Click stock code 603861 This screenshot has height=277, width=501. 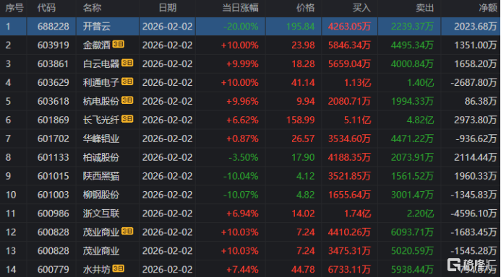(x=53, y=63)
